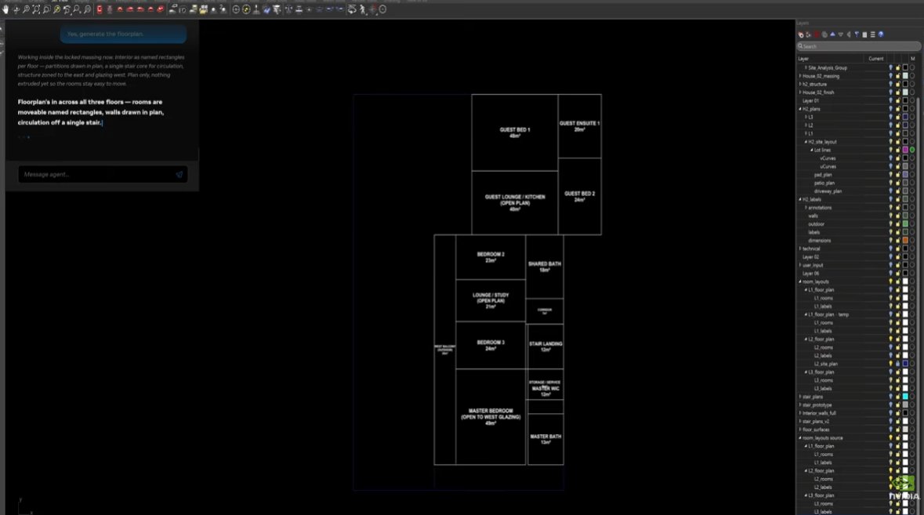Click the four-way arrows view icon
Image resolution: width=924 pixels, height=515 pixels.
pyautogui.click(x=16, y=9)
